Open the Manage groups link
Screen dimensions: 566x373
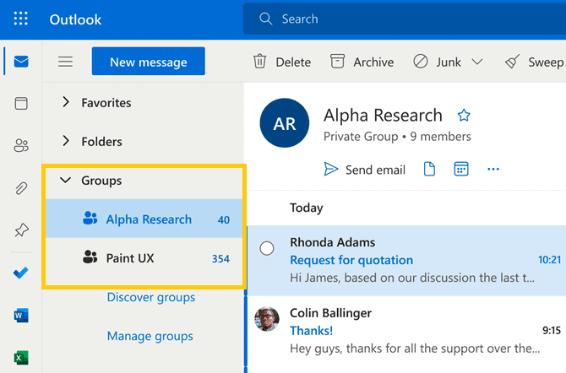coord(150,336)
